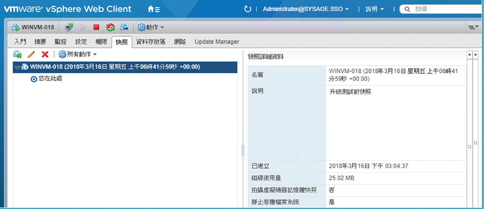
Task: Switch to the 網路 tab
Action: point(180,42)
